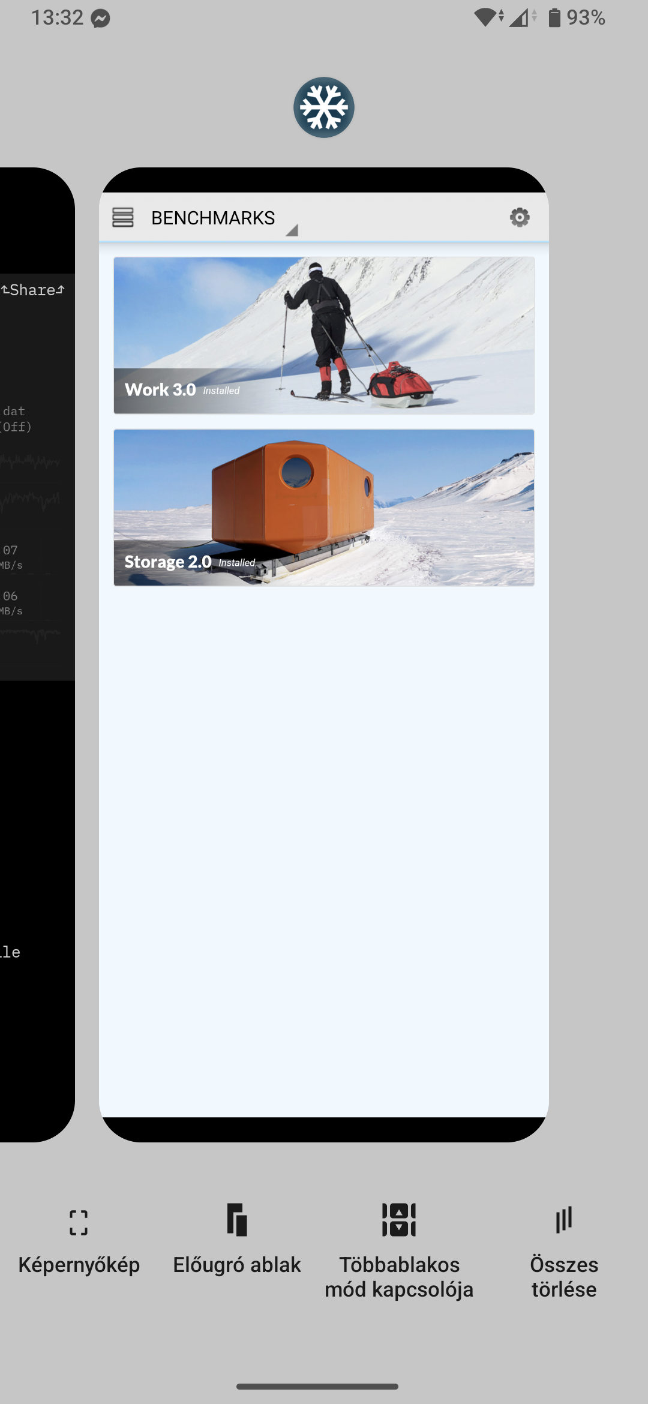Open settings via the gear icon
The image size is (648, 1404).
(x=520, y=217)
